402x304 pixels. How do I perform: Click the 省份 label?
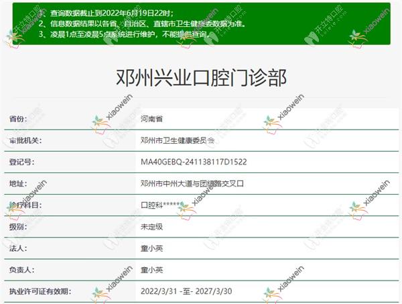click(x=18, y=119)
